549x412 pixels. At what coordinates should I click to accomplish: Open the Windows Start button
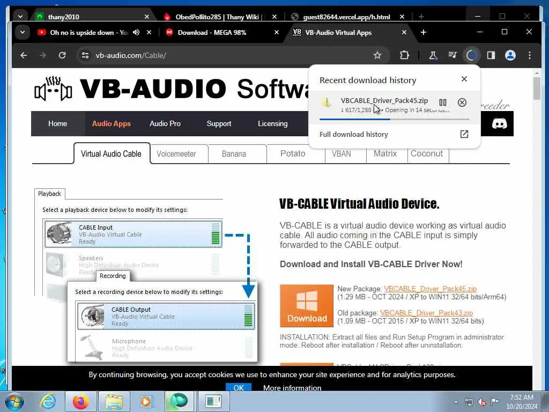tap(14, 401)
